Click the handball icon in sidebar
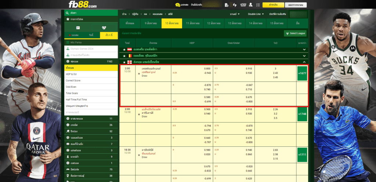The image size is (376, 182). 68,150
